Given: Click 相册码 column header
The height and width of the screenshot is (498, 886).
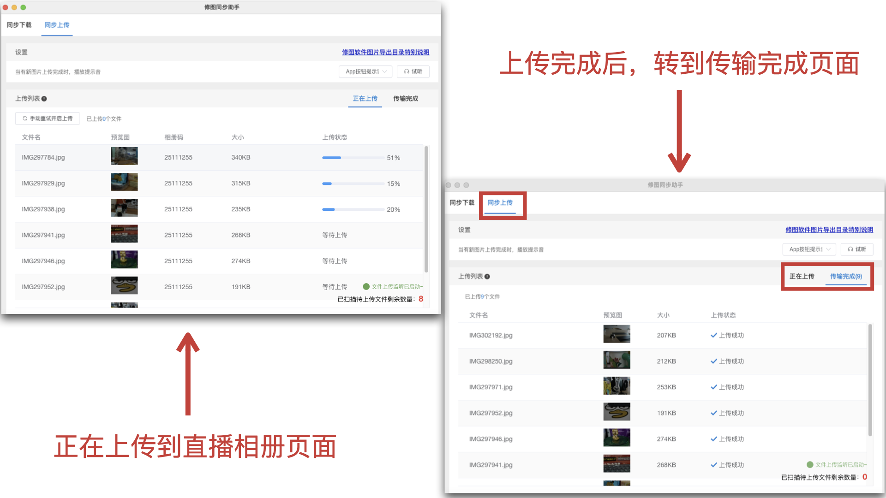Looking at the screenshot, I should 174,137.
